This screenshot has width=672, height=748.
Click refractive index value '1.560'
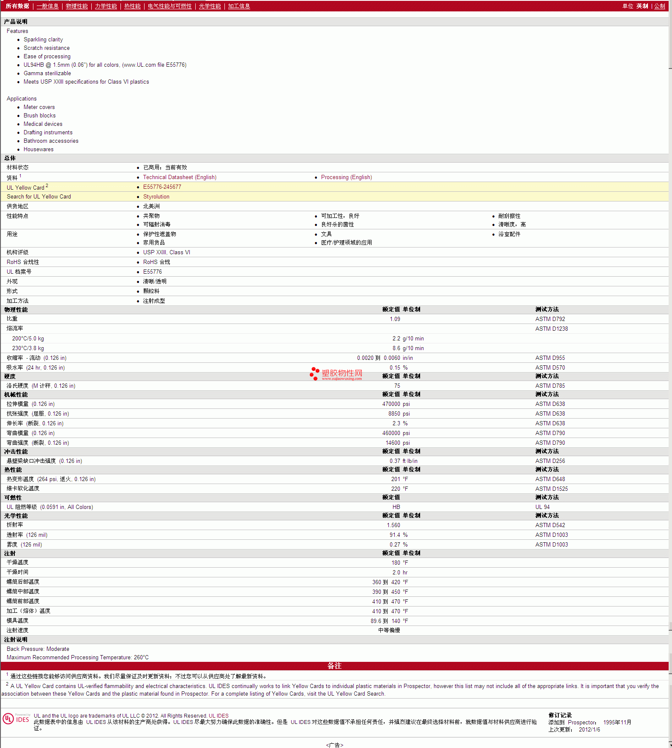393,525
